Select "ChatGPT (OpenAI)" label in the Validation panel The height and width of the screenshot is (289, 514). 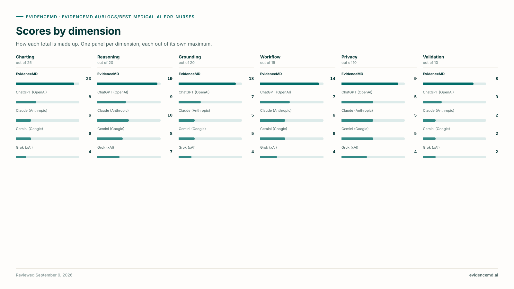438,92
